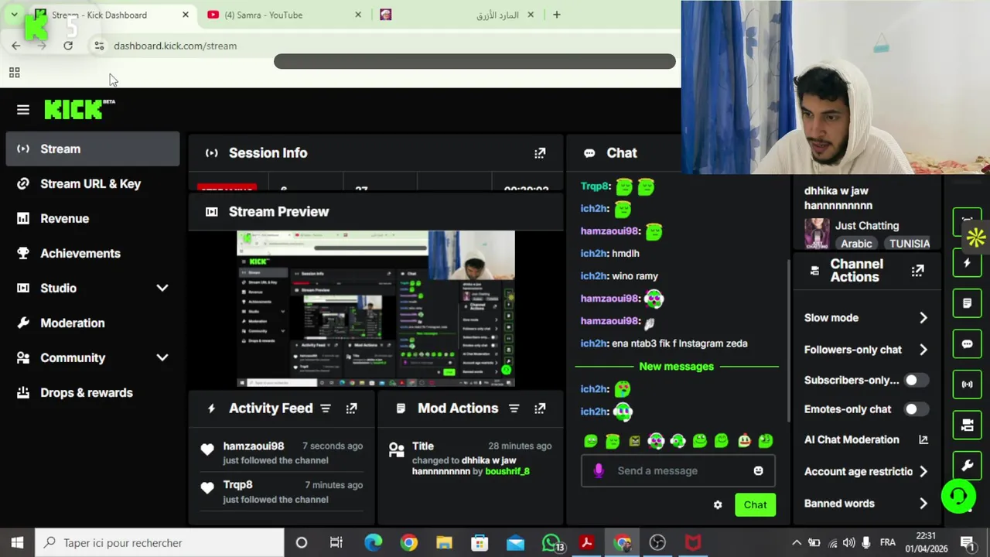Open the emoji picker in the message box

(758, 470)
